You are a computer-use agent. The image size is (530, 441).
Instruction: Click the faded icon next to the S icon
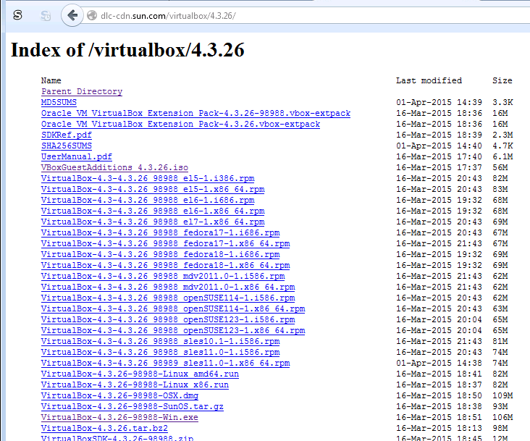coord(46,15)
